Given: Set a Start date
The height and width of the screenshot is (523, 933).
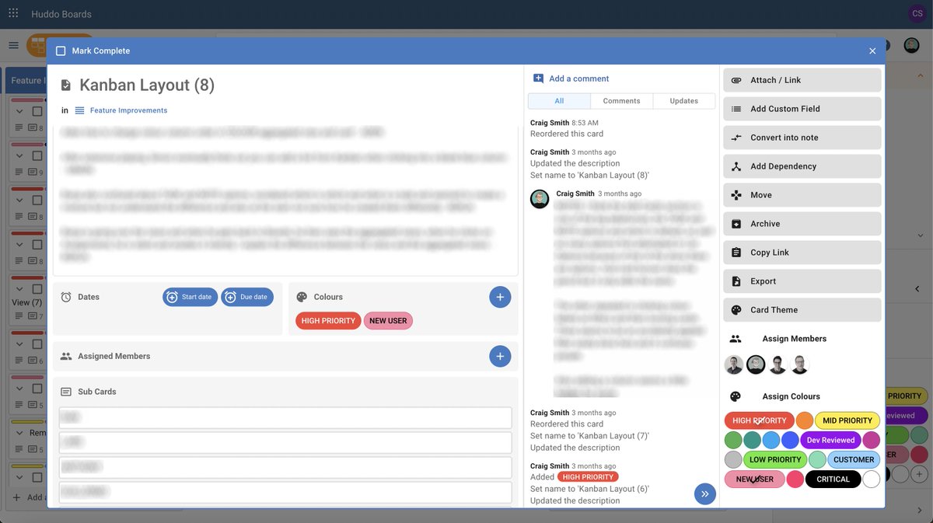Looking at the screenshot, I should (190, 297).
